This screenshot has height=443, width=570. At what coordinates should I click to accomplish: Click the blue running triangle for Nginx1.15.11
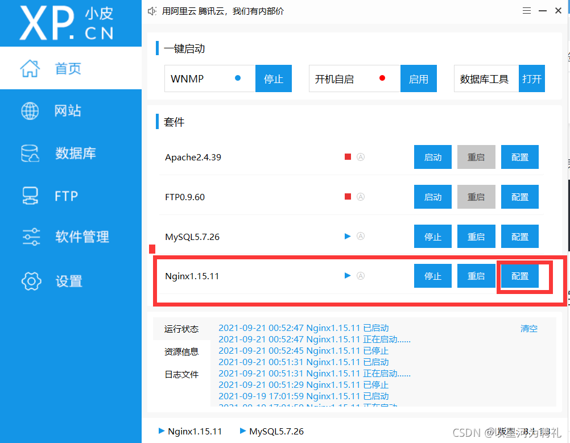coord(348,275)
